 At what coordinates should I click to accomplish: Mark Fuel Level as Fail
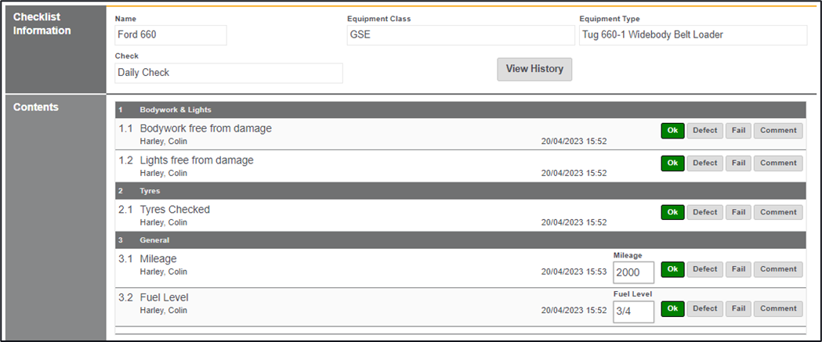(x=737, y=308)
